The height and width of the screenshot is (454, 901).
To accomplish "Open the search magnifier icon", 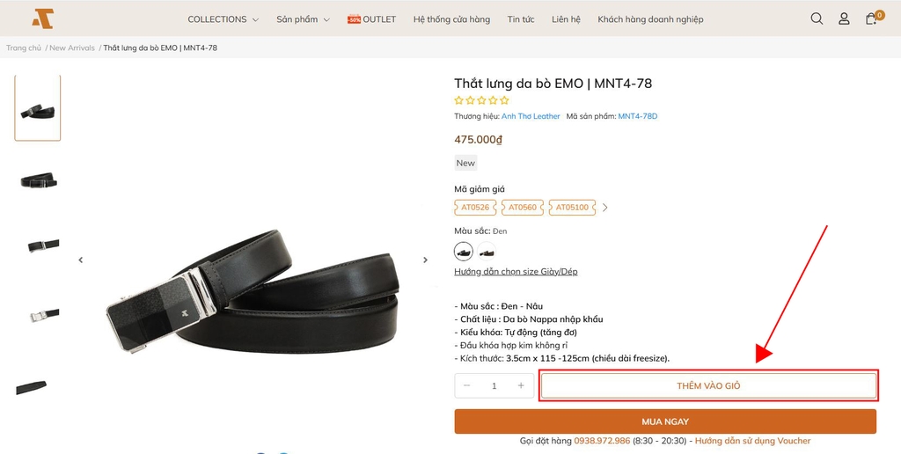I will [817, 19].
